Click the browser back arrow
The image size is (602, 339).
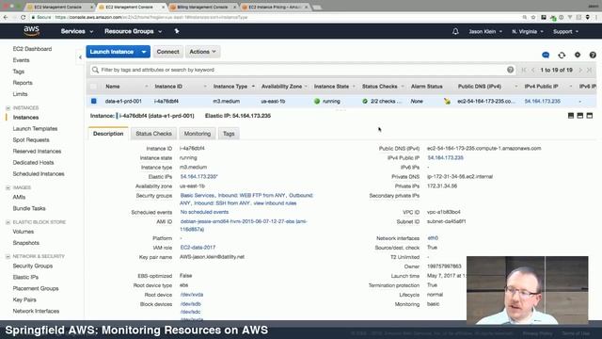pyautogui.click(x=6, y=17)
